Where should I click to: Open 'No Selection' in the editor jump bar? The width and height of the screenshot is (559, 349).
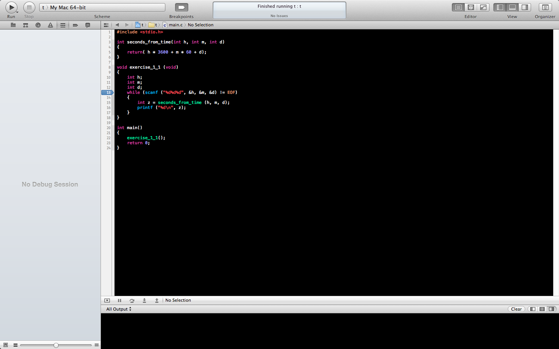(201, 25)
